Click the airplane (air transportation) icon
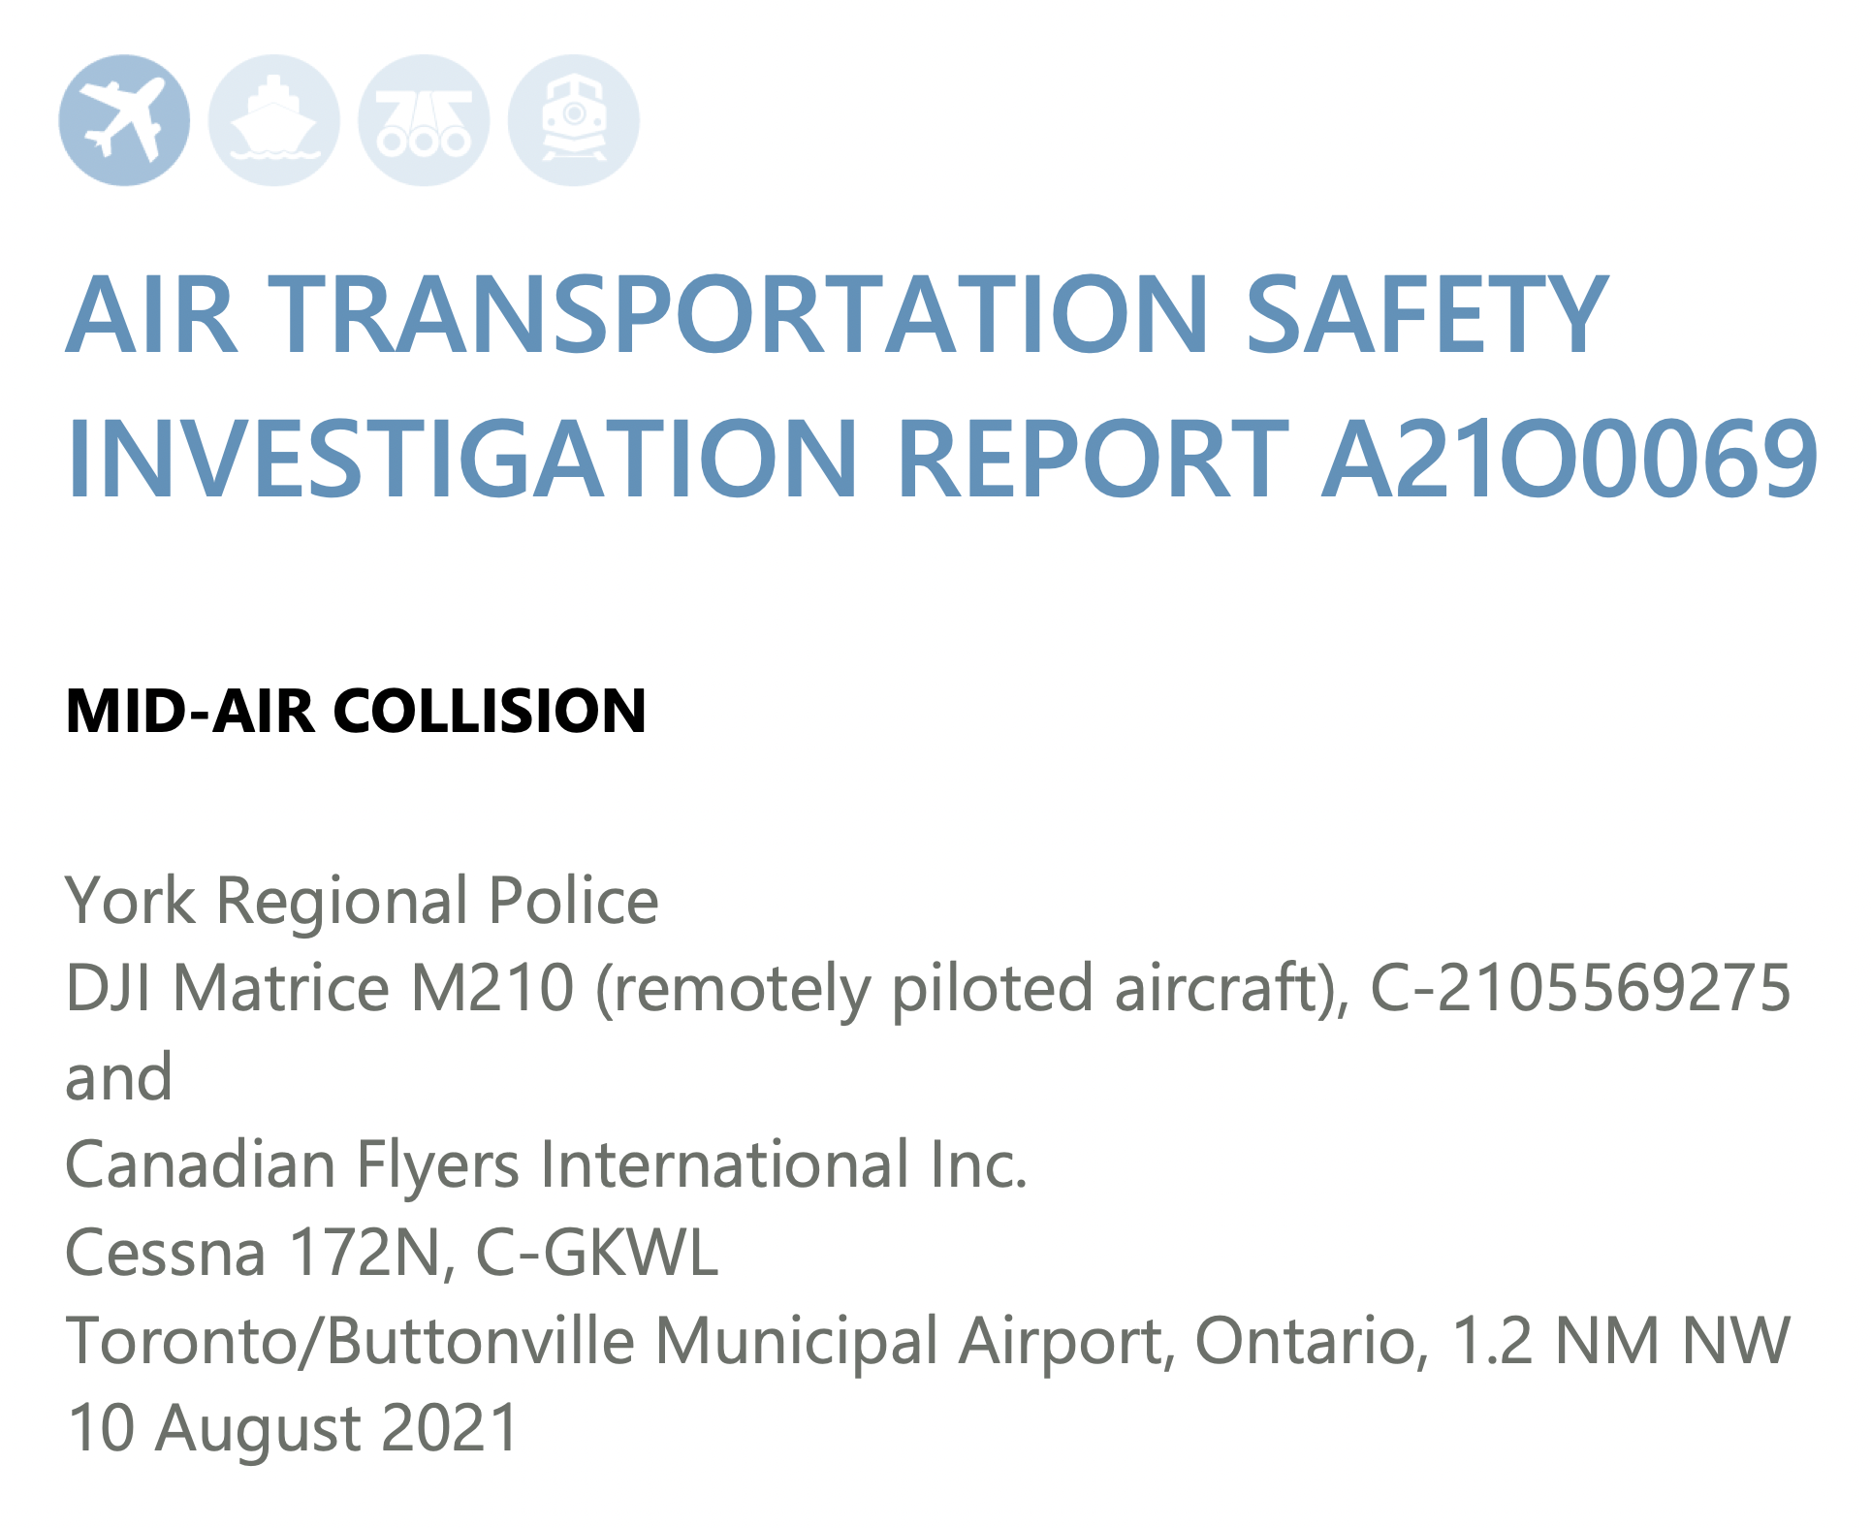The width and height of the screenshot is (1871, 1528). [124, 120]
